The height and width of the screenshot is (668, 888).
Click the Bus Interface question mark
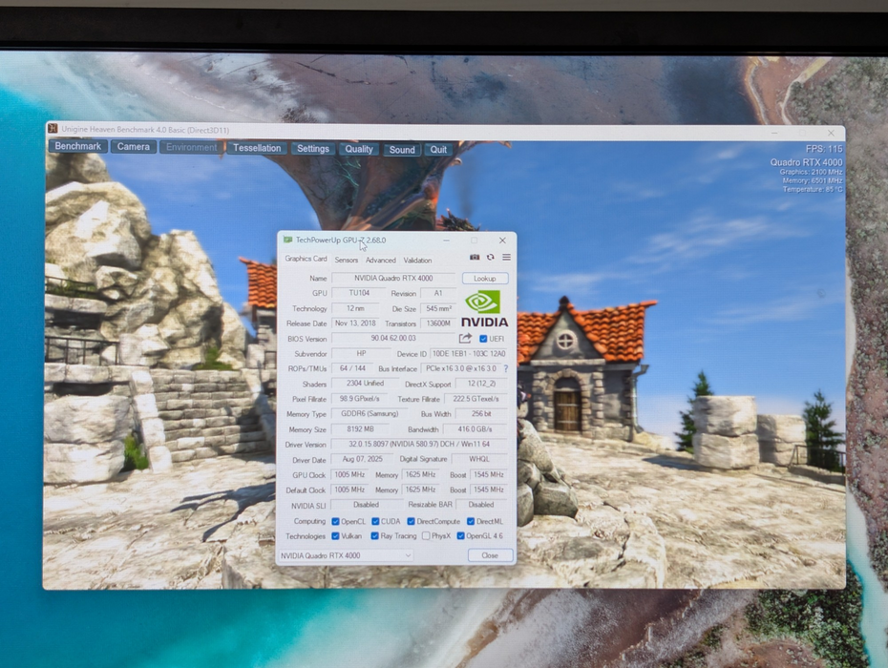[506, 368]
